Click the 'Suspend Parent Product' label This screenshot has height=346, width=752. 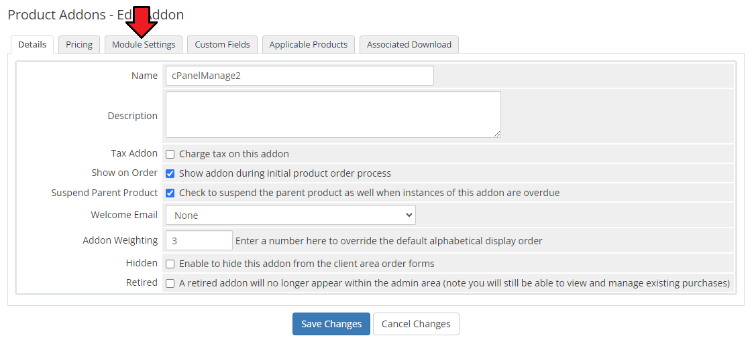(105, 193)
